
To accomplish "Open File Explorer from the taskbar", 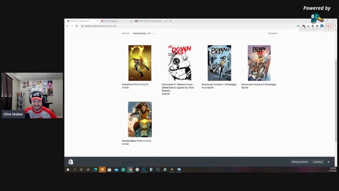I will (102, 170).
